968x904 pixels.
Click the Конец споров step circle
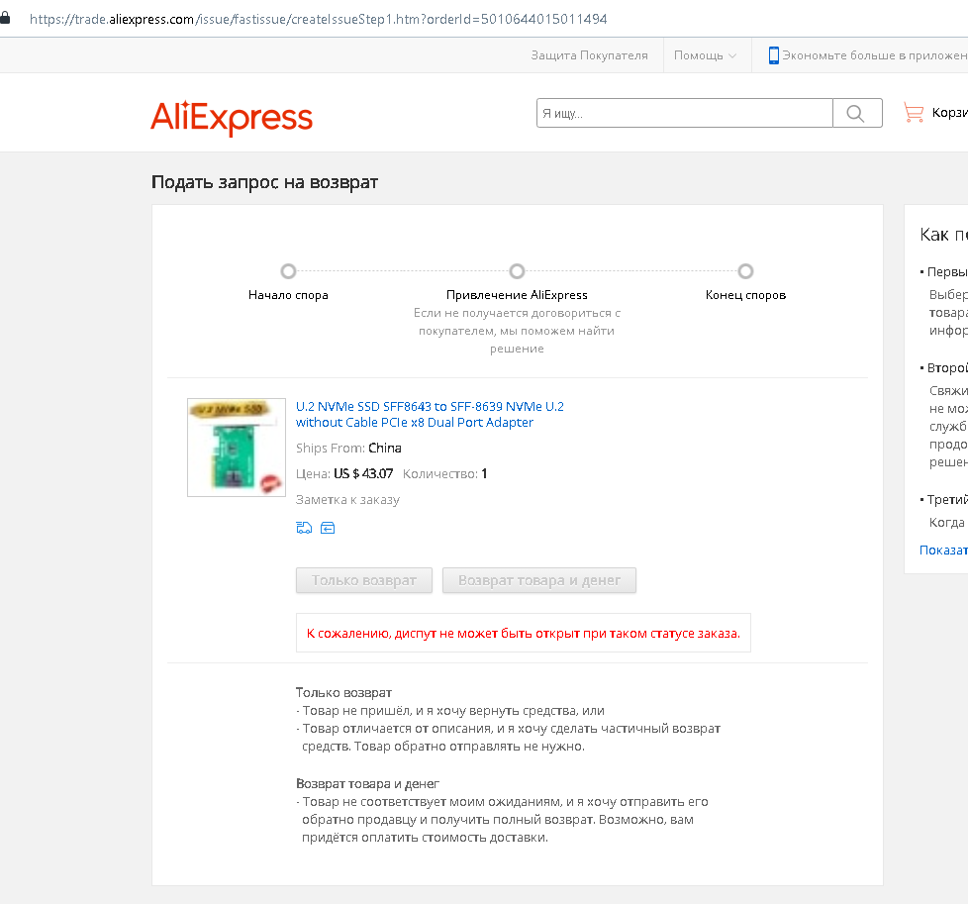tap(745, 271)
